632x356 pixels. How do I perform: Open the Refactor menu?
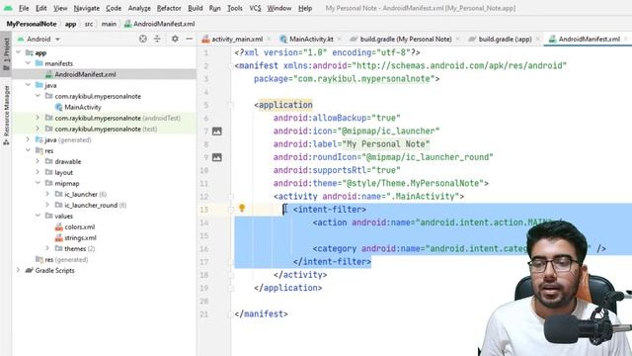point(169,8)
